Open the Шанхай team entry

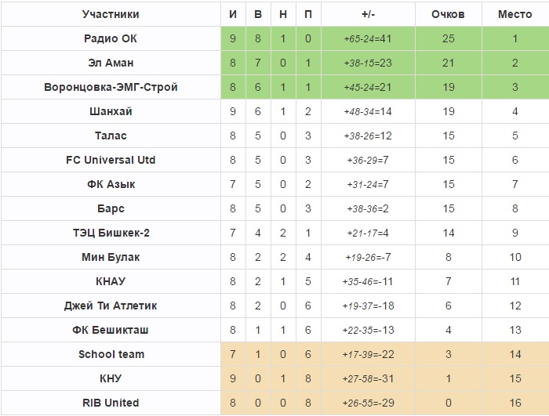pos(111,111)
